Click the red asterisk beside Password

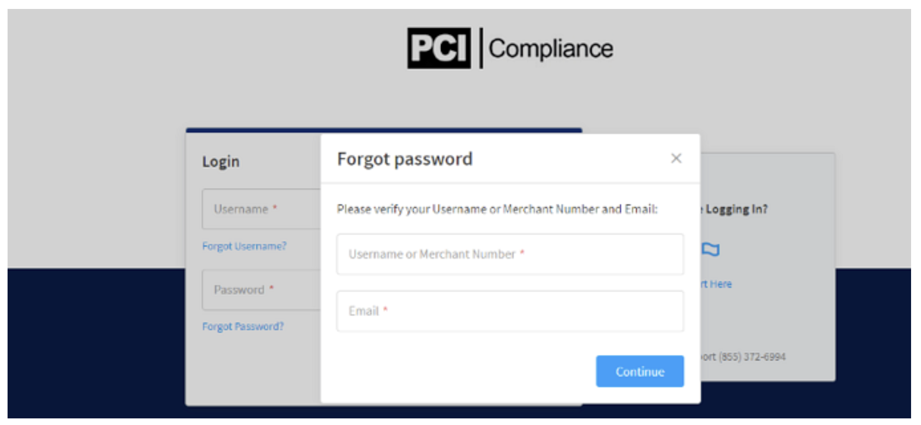point(271,288)
